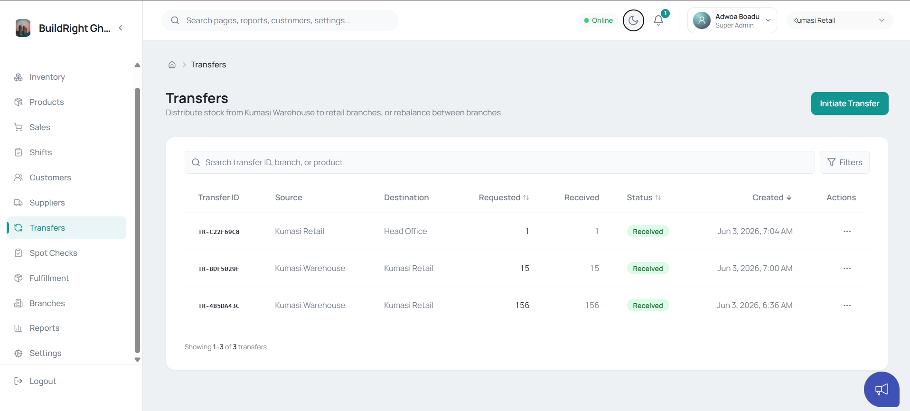The height and width of the screenshot is (411, 910).
Task: Toggle sort order on Created column
Action: point(772,197)
